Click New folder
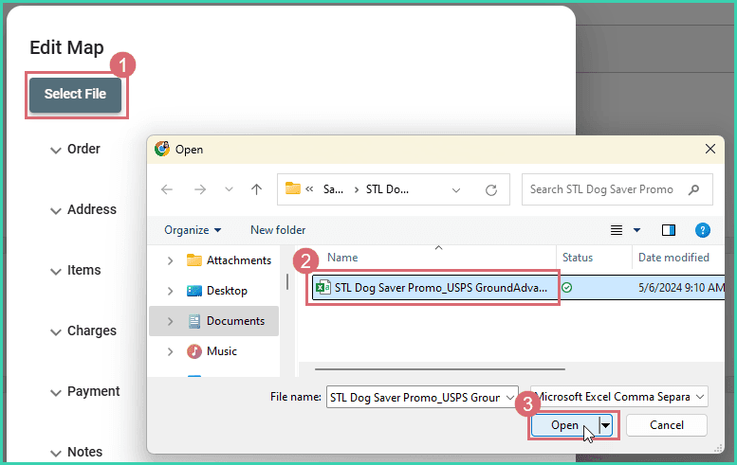The height and width of the screenshot is (465, 737). coord(278,230)
